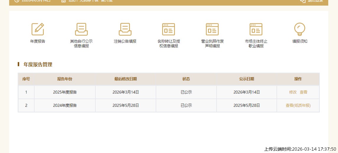The height and width of the screenshot is (153, 338).
Task: Click the 状态 column header
Action: pos(186,79)
